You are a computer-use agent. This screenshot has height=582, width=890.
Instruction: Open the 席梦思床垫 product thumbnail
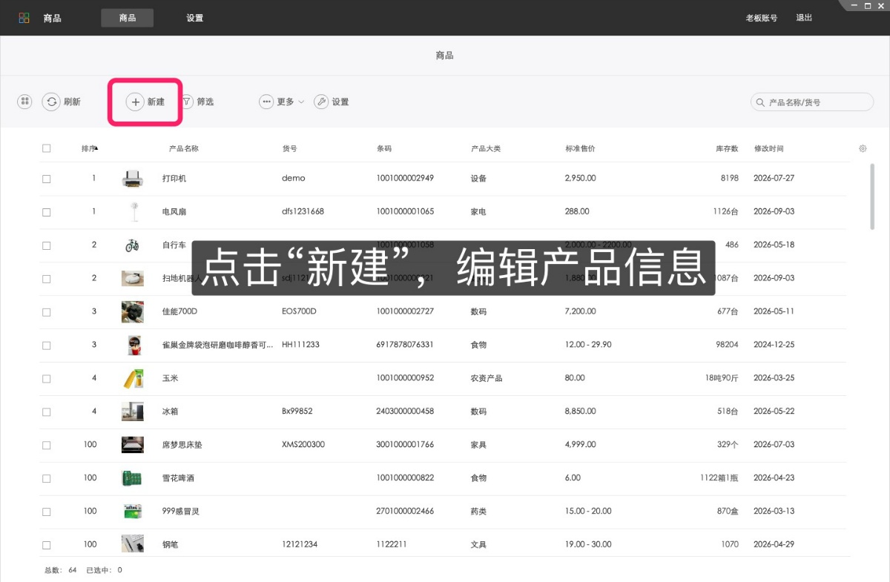tap(133, 445)
